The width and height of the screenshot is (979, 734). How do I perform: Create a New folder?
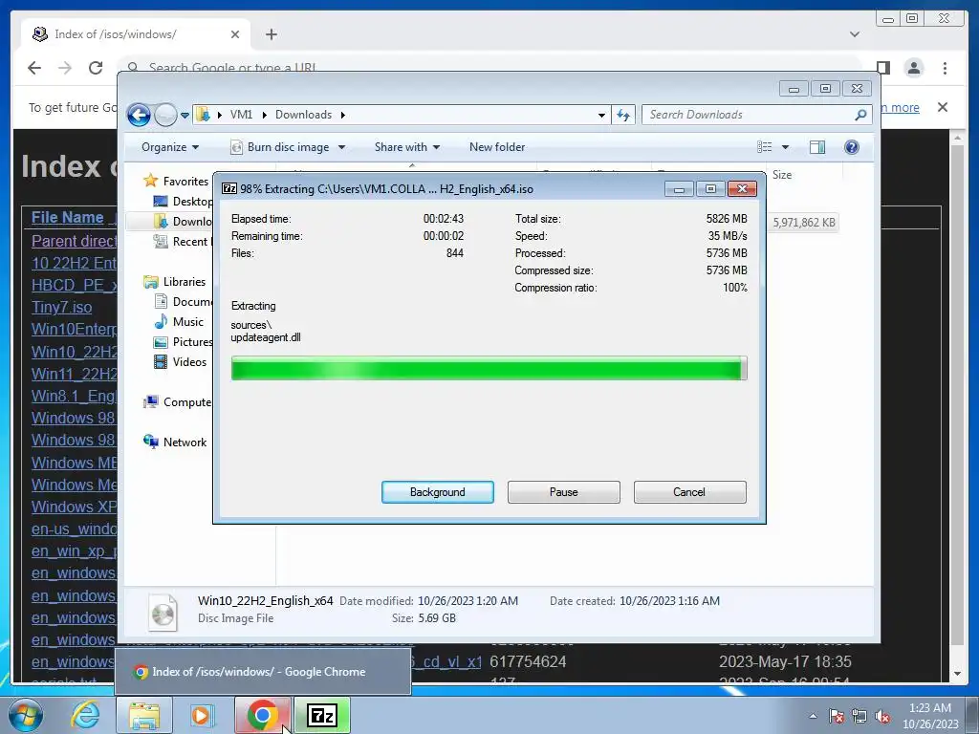(x=497, y=147)
